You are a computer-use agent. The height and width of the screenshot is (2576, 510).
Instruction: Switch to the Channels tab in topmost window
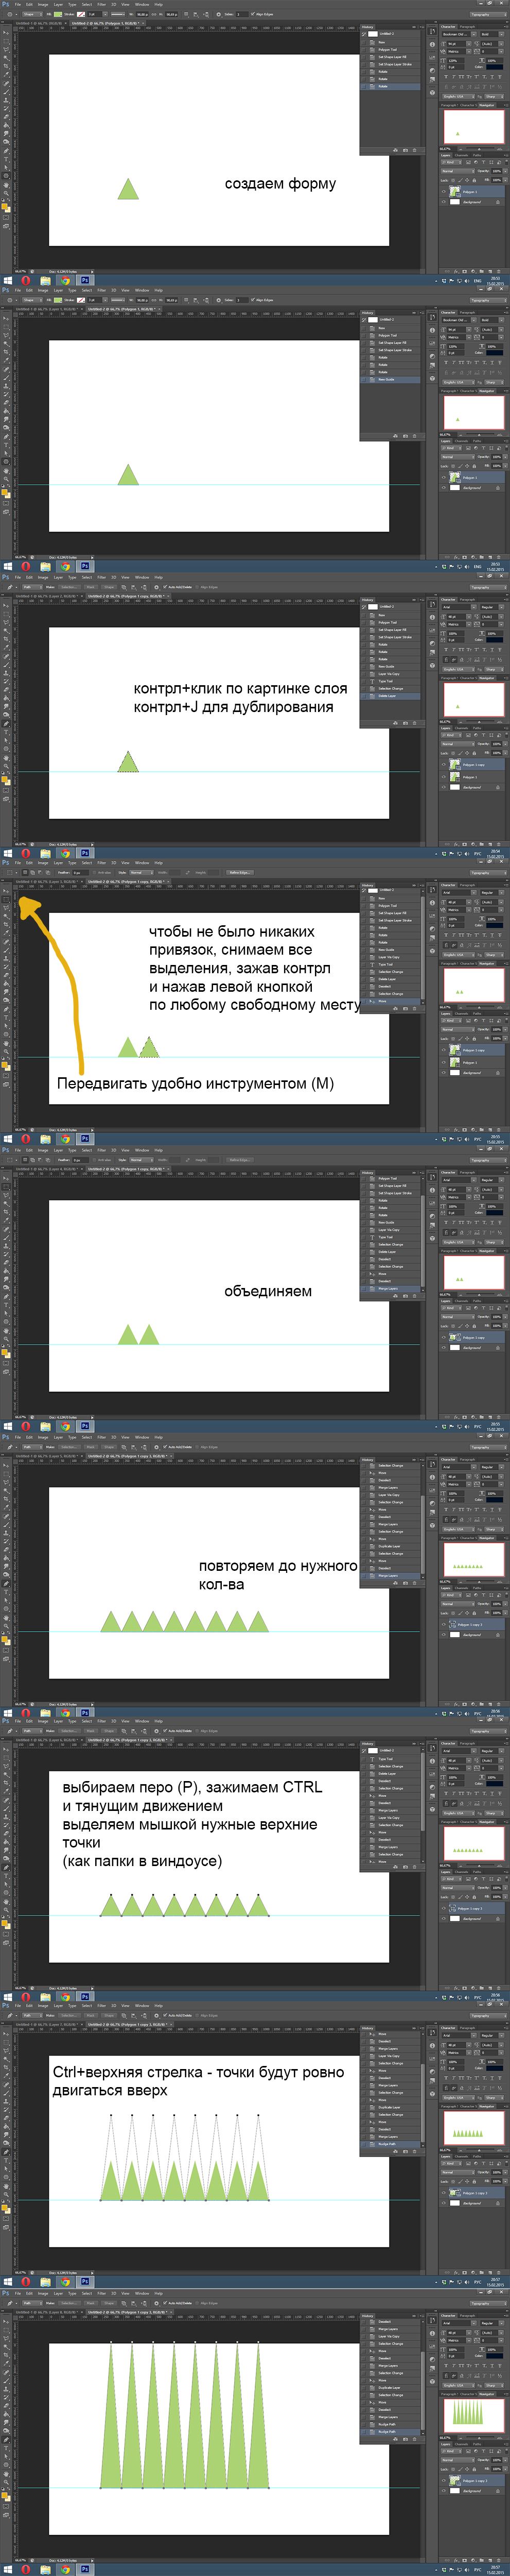tap(462, 155)
